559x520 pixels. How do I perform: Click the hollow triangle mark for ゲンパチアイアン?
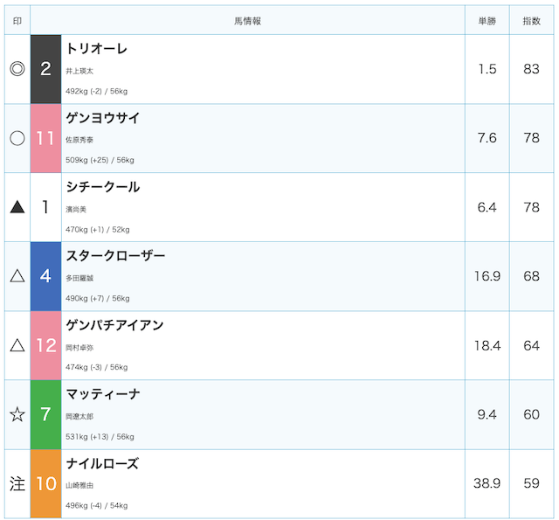17,345
